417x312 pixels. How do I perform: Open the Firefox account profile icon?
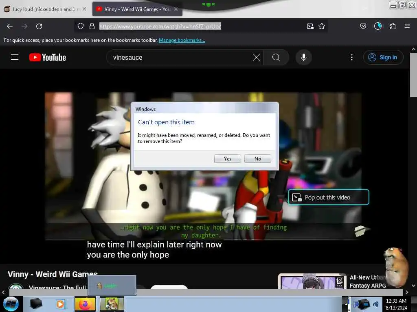(x=378, y=26)
